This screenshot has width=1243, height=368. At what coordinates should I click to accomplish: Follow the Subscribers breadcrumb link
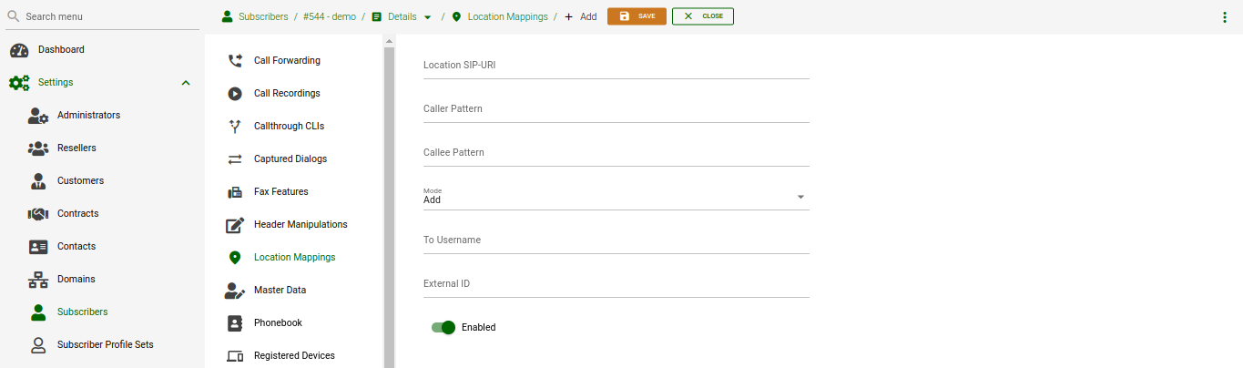click(x=263, y=16)
